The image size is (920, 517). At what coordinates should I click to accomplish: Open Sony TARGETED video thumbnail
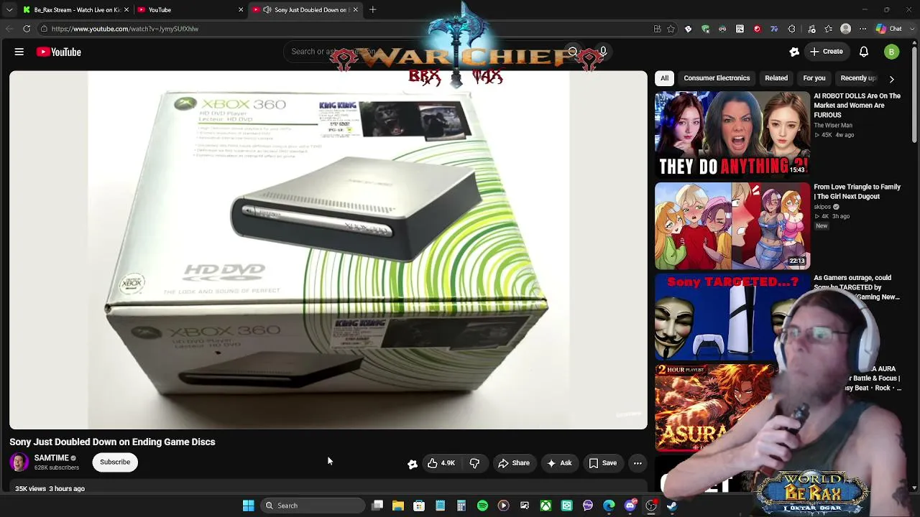coord(732,317)
